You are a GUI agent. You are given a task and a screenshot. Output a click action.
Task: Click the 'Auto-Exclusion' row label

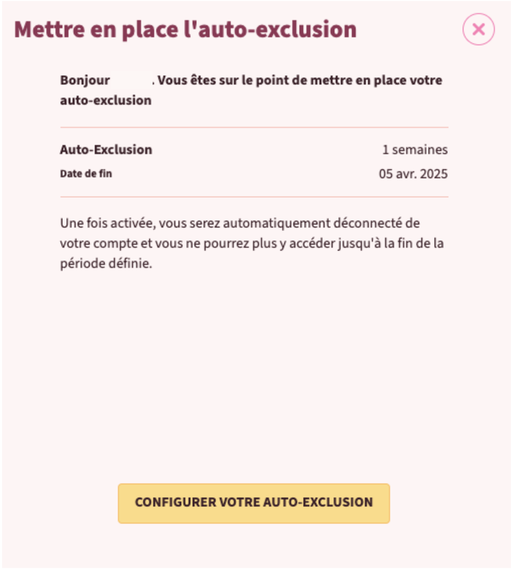pyautogui.click(x=107, y=149)
